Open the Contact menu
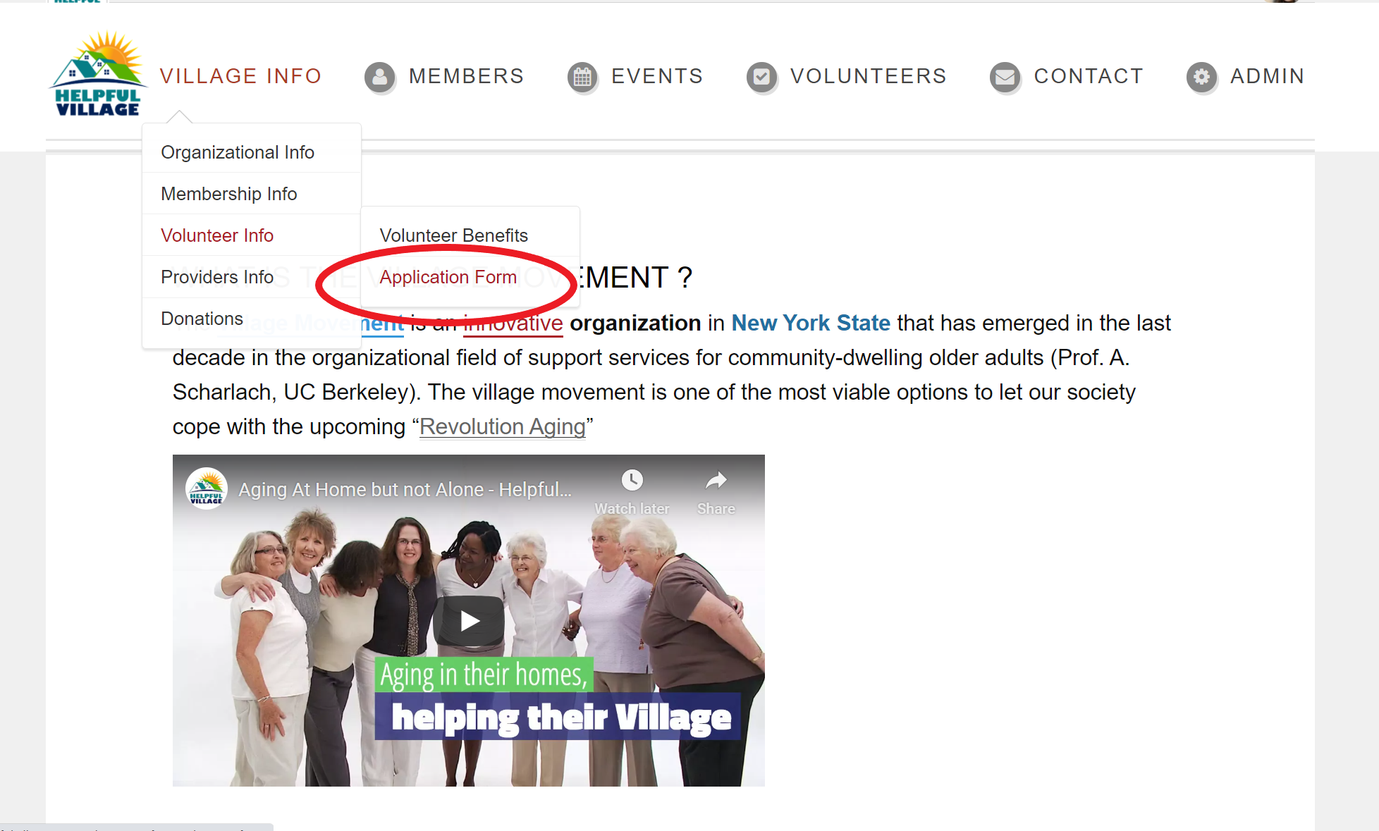The height and width of the screenshot is (831, 1379). 1089,76
